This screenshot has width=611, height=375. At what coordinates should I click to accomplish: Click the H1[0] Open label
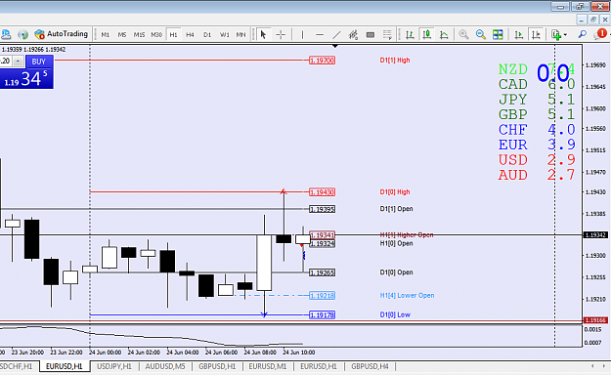click(x=396, y=243)
